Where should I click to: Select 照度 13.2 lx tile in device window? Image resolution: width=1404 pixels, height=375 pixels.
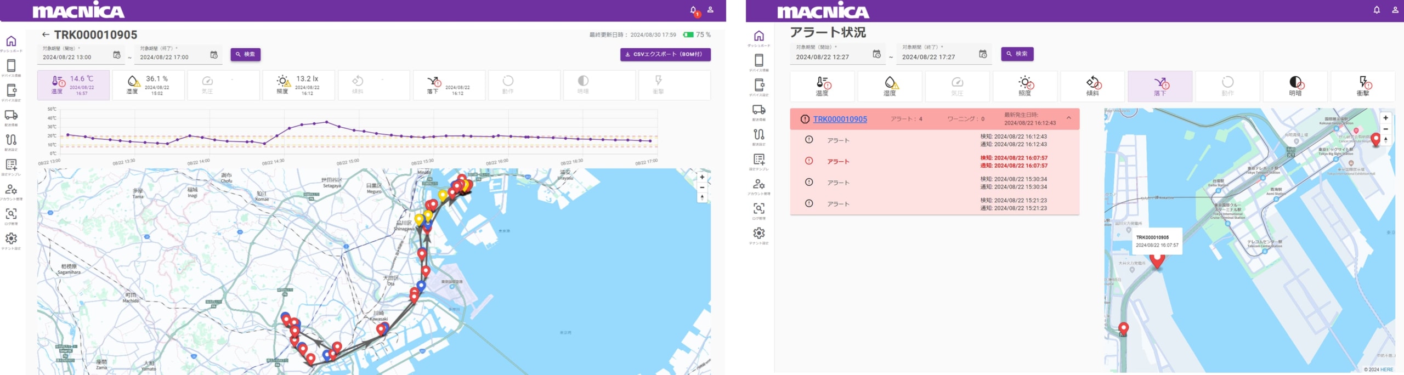click(x=298, y=86)
